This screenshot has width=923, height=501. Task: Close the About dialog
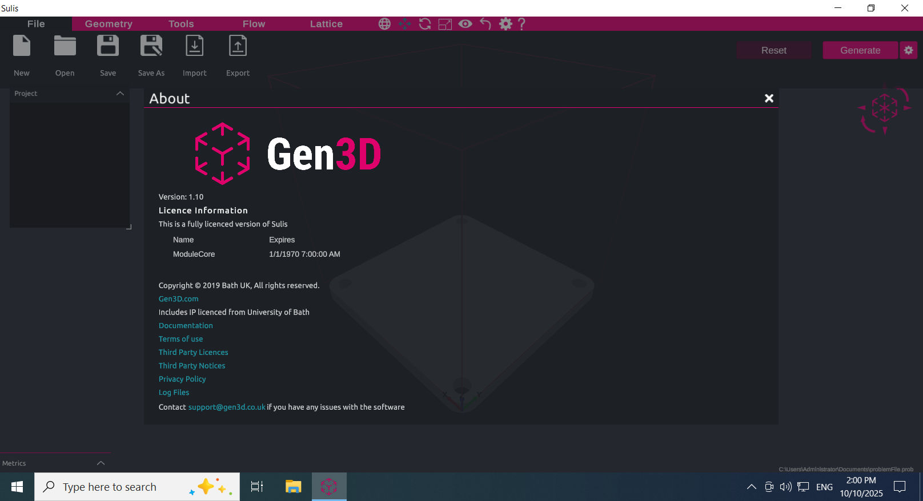pos(769,98)
